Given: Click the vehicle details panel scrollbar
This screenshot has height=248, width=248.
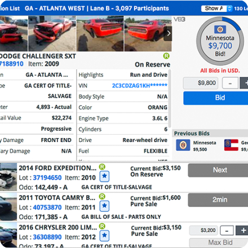Looking at the screenshot, I should point(170,99).
